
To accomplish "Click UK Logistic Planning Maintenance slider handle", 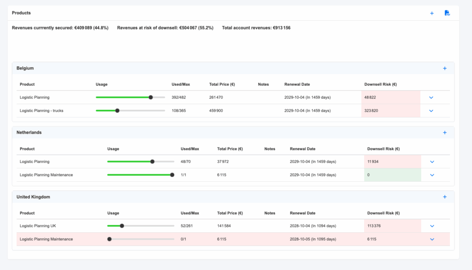I will [109, 239].
